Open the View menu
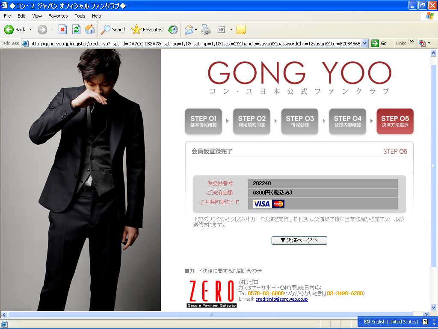The width and height of the screenshot is (438, 329). [37, 16]
